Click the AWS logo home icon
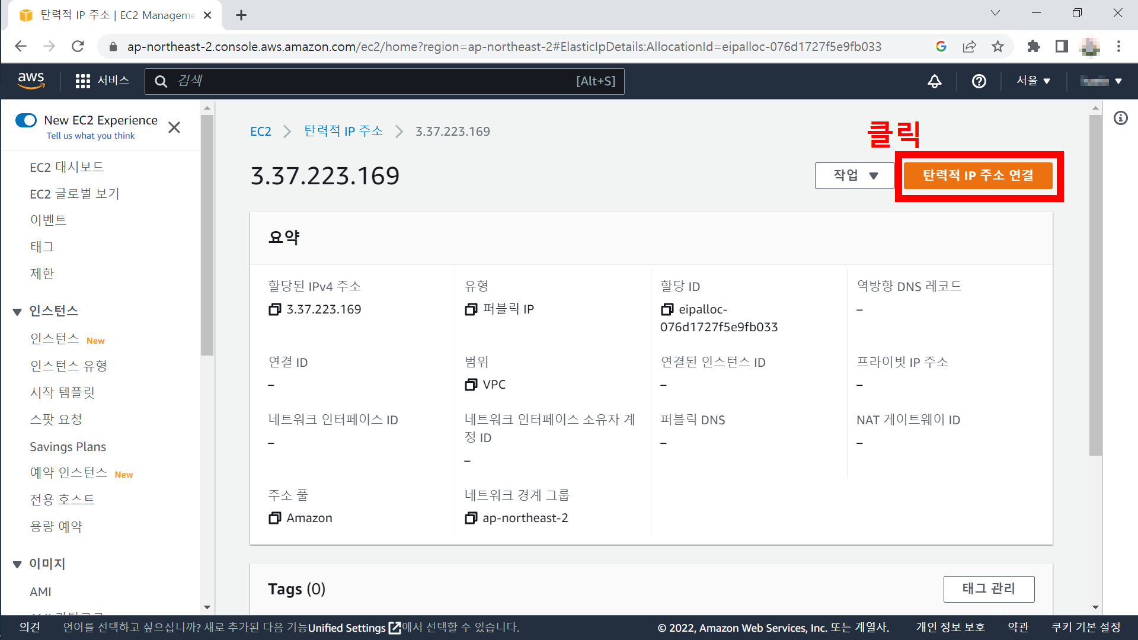The image size is (1138, 640). (x=31, y=81)
